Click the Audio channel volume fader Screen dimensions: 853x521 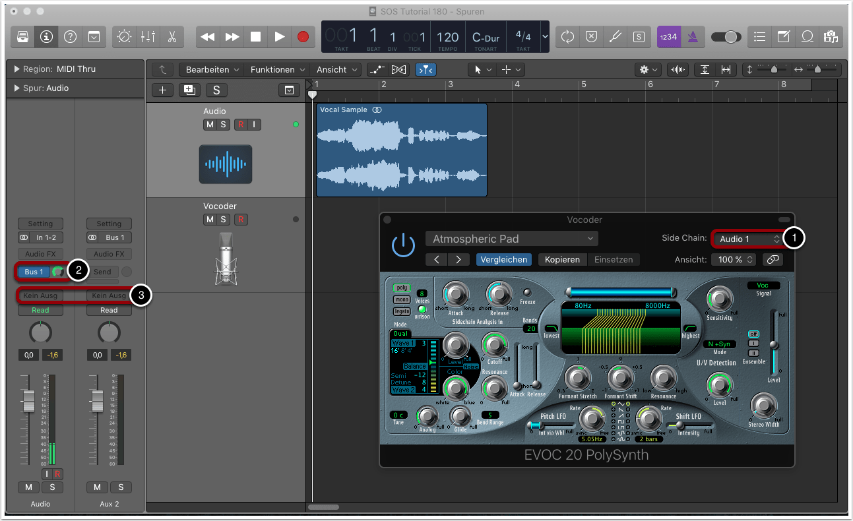coord(28,400)
